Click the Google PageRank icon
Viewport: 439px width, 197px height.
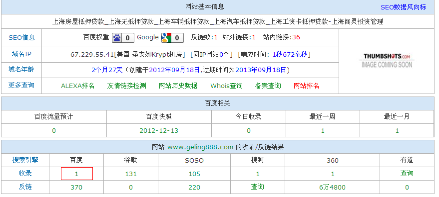point(172,38)
